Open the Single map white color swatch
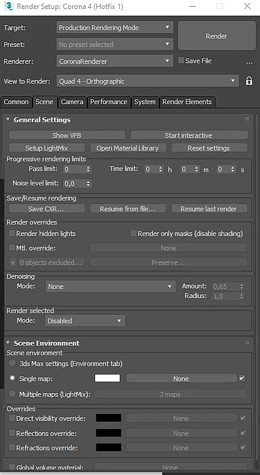The width and height of the screenshot is (260, 475). click(108, 378)
